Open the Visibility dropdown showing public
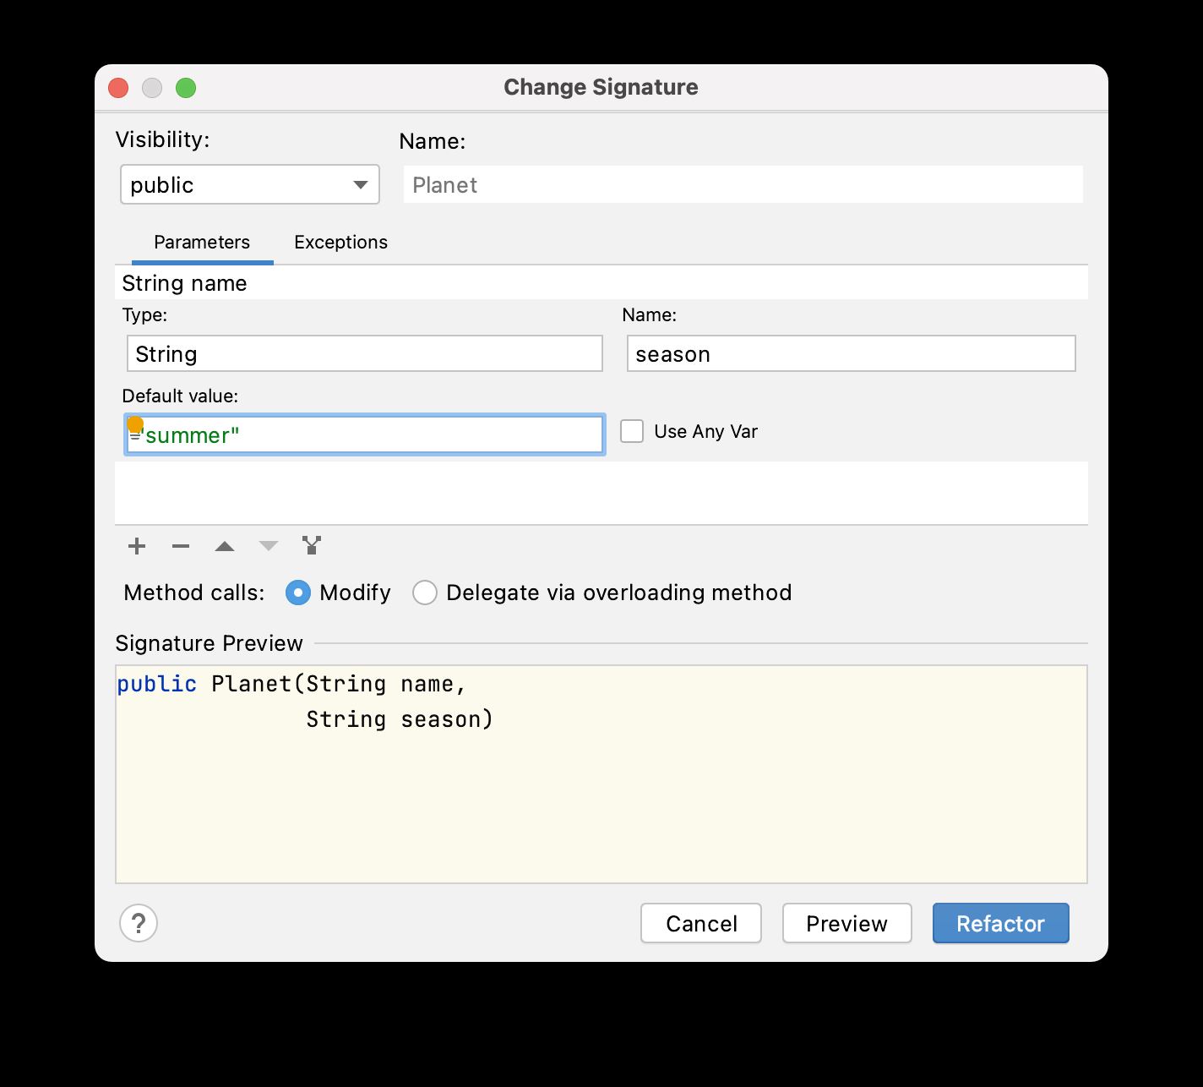 tap(249, 184)
